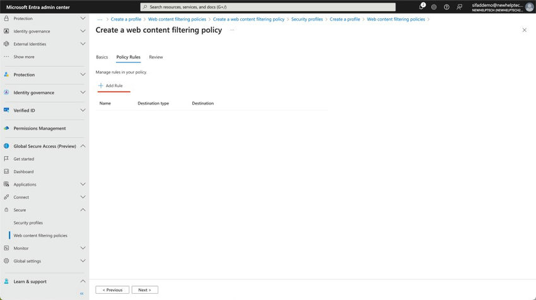Open Security profiles in sidebar

coord(28,222)
